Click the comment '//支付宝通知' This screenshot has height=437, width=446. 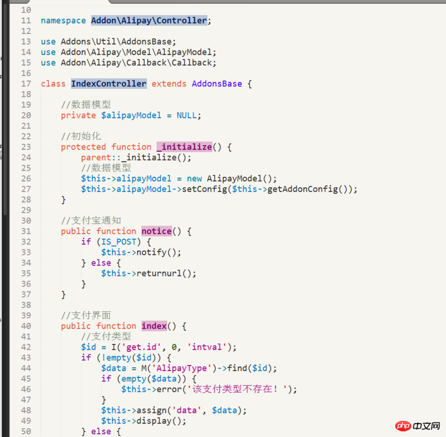click(91, 221)
